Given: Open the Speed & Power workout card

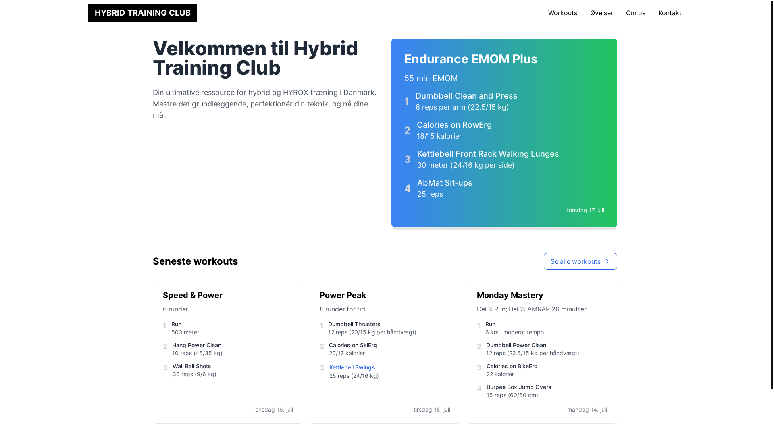Looking at the screenshot, I should click(228, 352).
